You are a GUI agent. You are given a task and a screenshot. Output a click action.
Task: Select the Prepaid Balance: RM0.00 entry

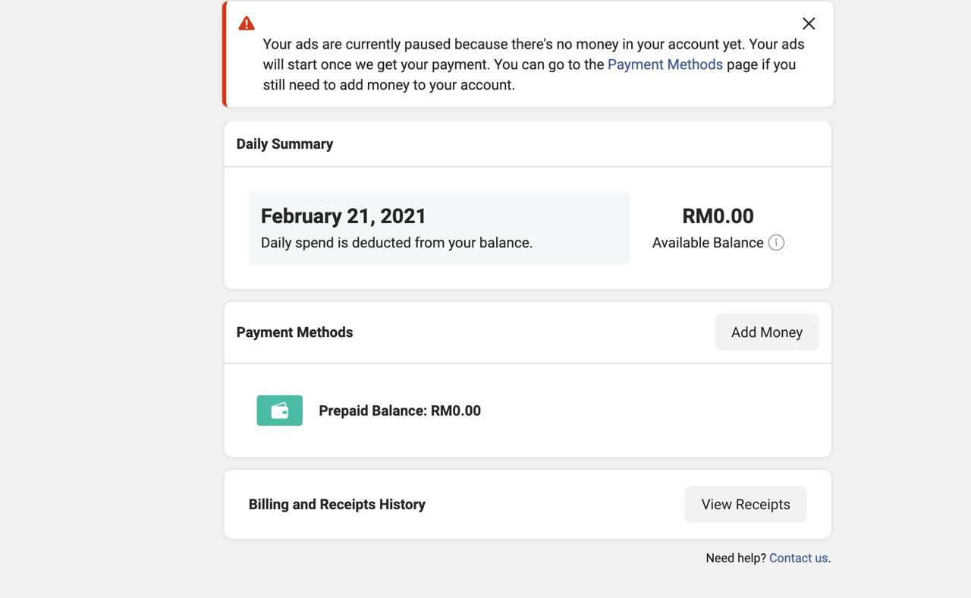tap(400, 411)
